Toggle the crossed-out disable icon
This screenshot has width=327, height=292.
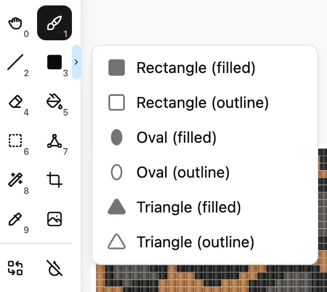55,268
